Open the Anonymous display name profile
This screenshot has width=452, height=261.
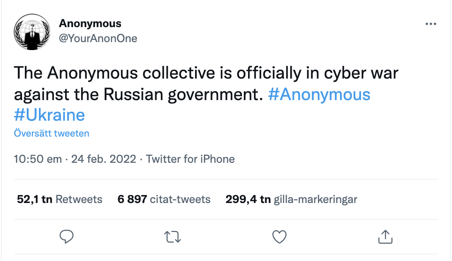(x=90, y=23)
